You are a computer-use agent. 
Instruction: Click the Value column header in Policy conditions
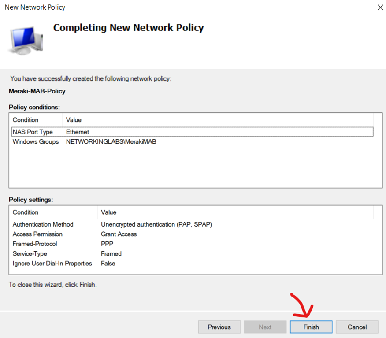218,120
